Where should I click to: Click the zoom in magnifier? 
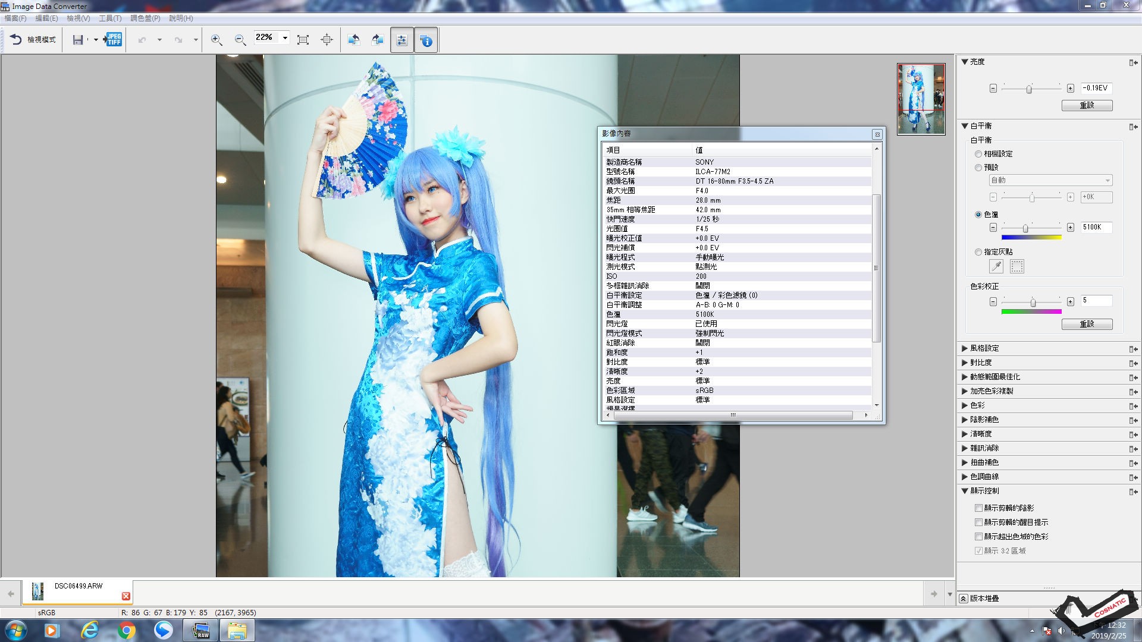click(217, 40)
